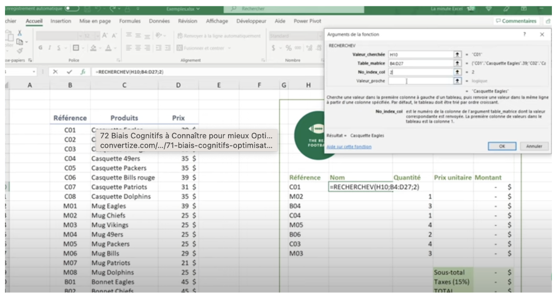556x300 pixels.
Task: Center text horizontally
Action: point(139,48)
